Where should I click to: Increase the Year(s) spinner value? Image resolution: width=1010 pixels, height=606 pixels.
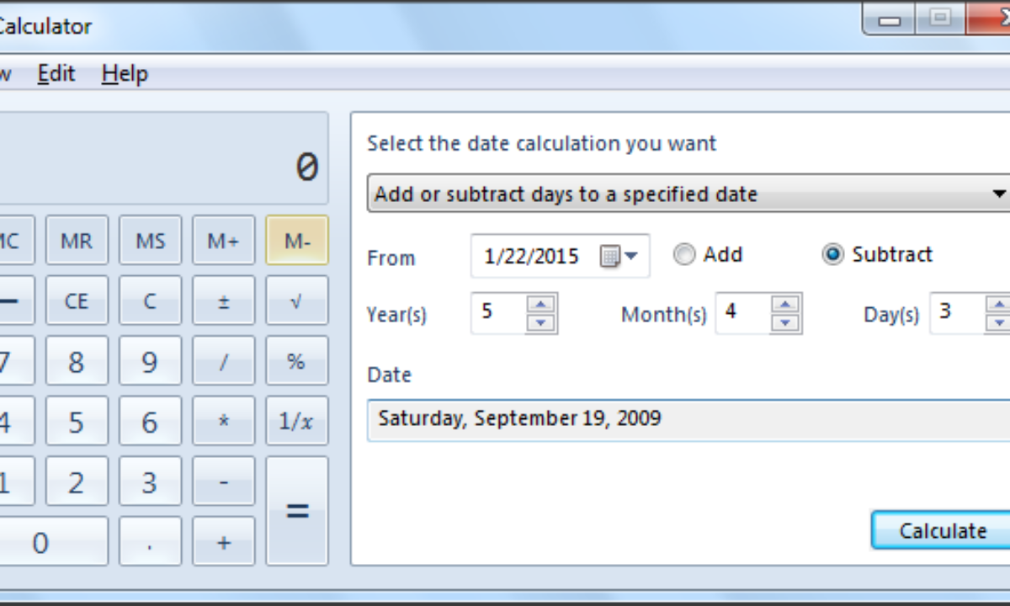click(541, 305)
